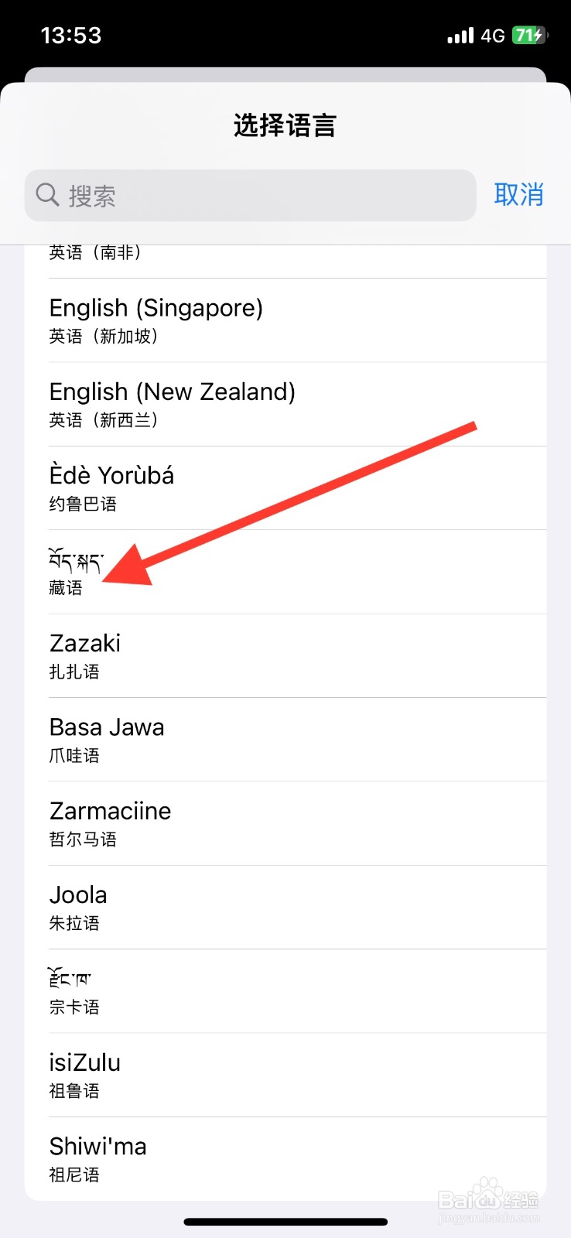Choose isiZulu 祖鲁语 language

(285, 1076)
